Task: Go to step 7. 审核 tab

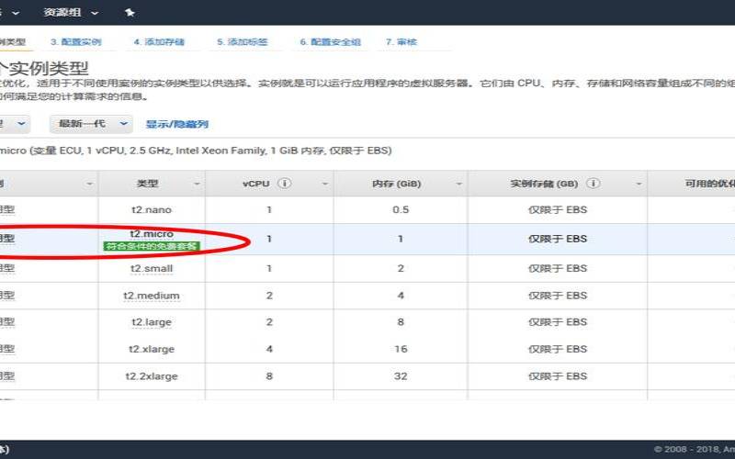Action: [401, 41]
